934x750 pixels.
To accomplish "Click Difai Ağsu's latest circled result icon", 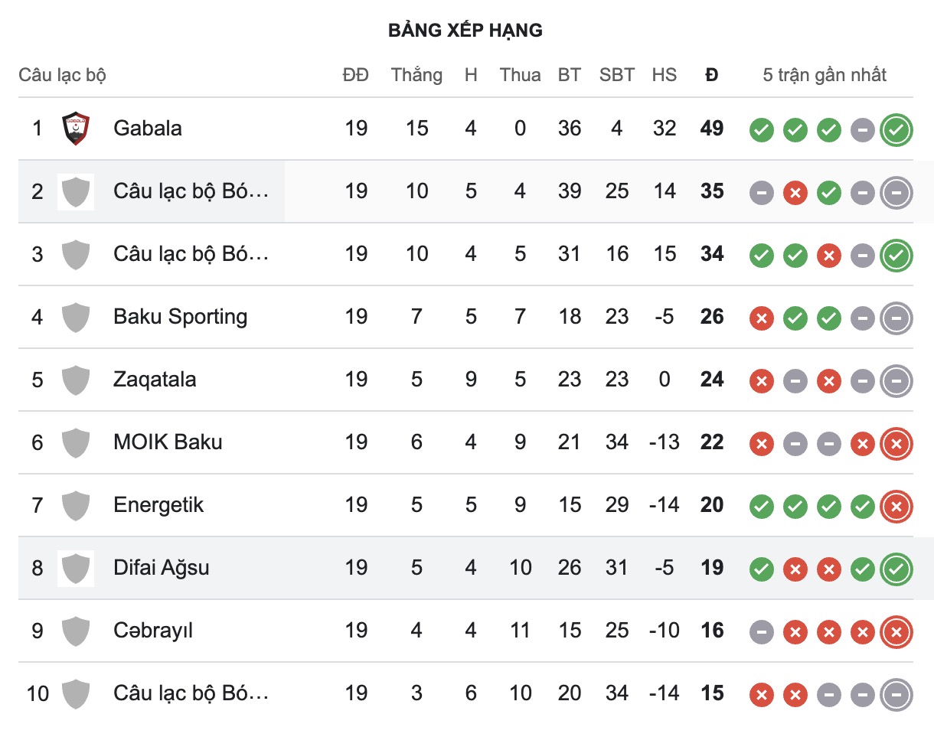I will coord(896,569).
